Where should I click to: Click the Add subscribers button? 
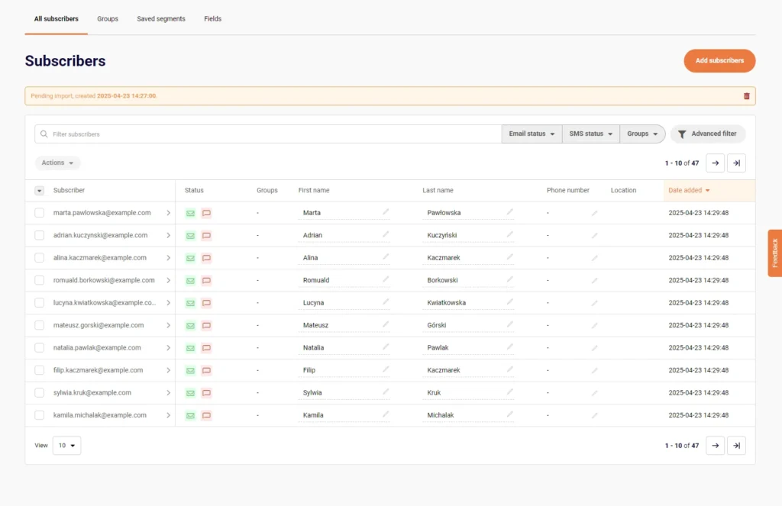(719, 61)
